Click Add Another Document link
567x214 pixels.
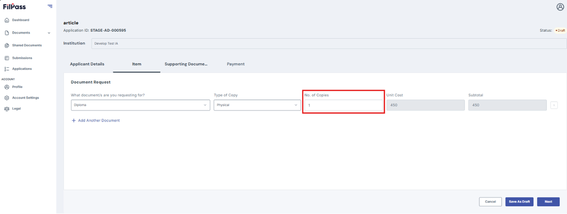pos(99,120)
